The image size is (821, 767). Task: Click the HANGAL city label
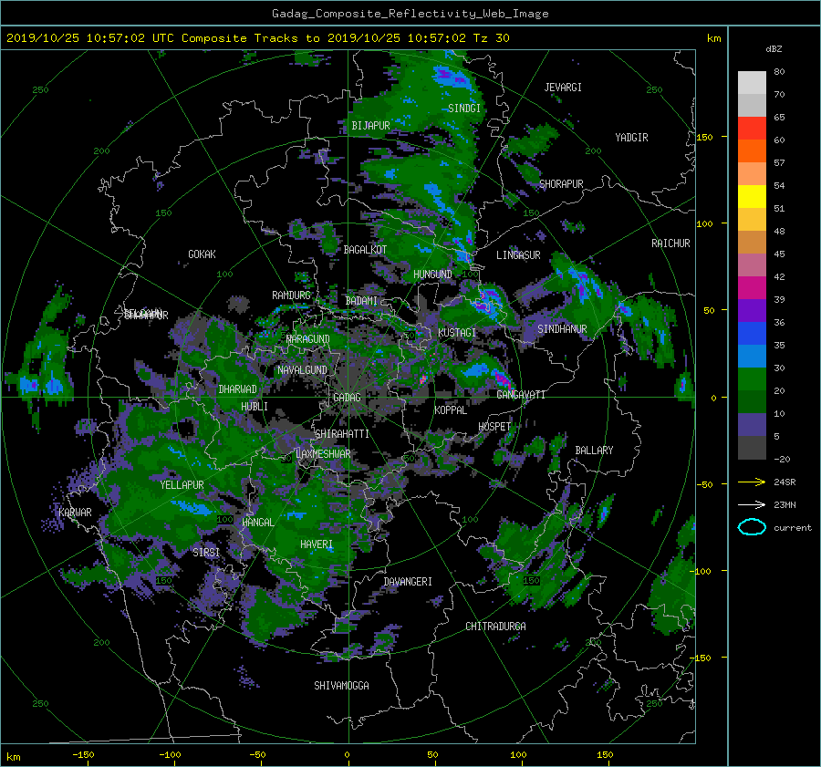click(x=258, y=523)
